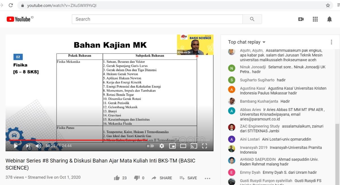Click Sugiharto Sugiharto's avatar in chat

point(232,80)
